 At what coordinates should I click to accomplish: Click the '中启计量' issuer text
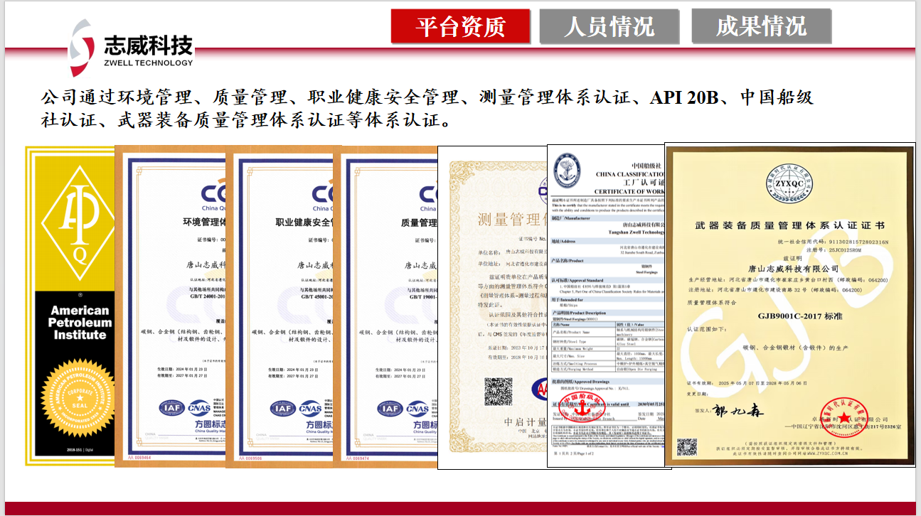tap(524, 422)
